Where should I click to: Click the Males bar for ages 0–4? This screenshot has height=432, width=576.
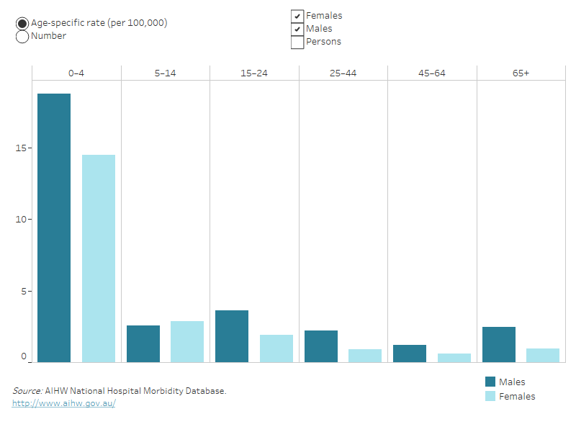pos(54,228)
